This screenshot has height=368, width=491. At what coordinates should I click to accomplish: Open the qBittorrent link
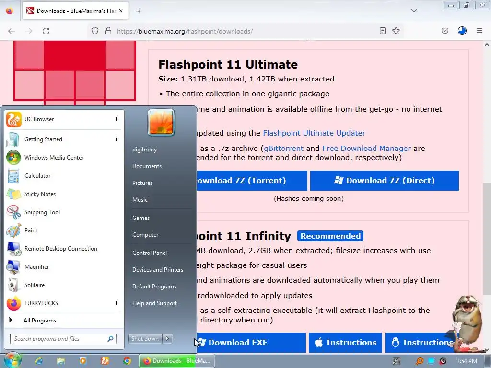(x=284, y=149)
